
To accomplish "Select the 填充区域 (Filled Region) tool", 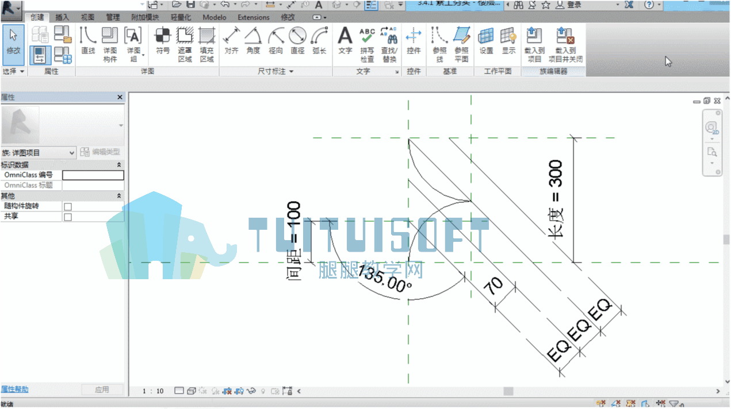I will click(x=206, y=44).
